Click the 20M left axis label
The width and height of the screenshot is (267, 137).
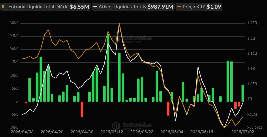coord(14,49)
